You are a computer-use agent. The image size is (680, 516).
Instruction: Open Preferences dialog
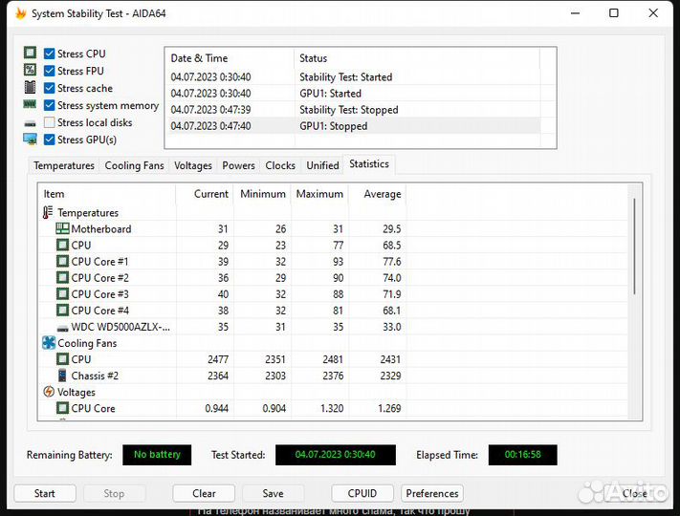click(432, 493)
